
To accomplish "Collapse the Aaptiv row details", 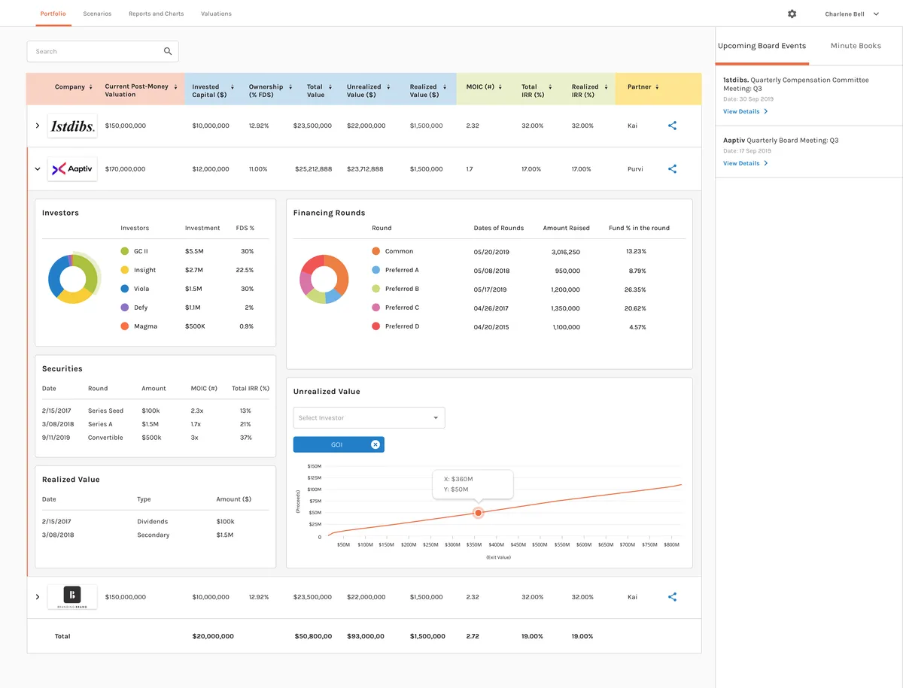I will pyautogui.click(x=38, y=169).
